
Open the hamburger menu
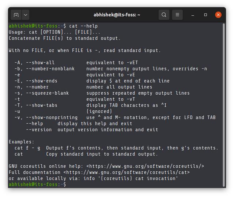point(177,15)
